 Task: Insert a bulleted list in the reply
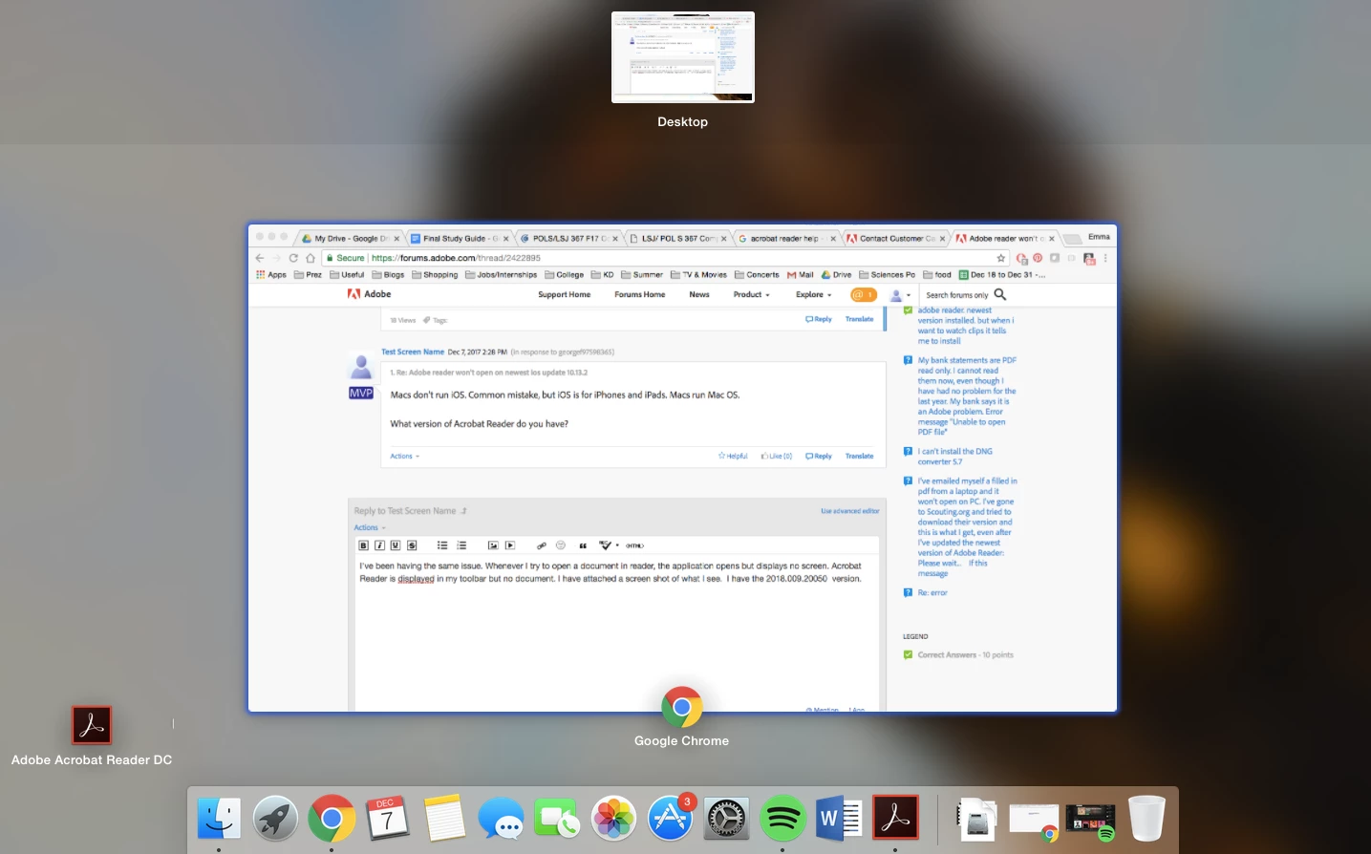coord(442,545)
